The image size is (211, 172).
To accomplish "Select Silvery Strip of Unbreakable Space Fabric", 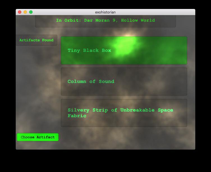I will (x=124, y=113).
